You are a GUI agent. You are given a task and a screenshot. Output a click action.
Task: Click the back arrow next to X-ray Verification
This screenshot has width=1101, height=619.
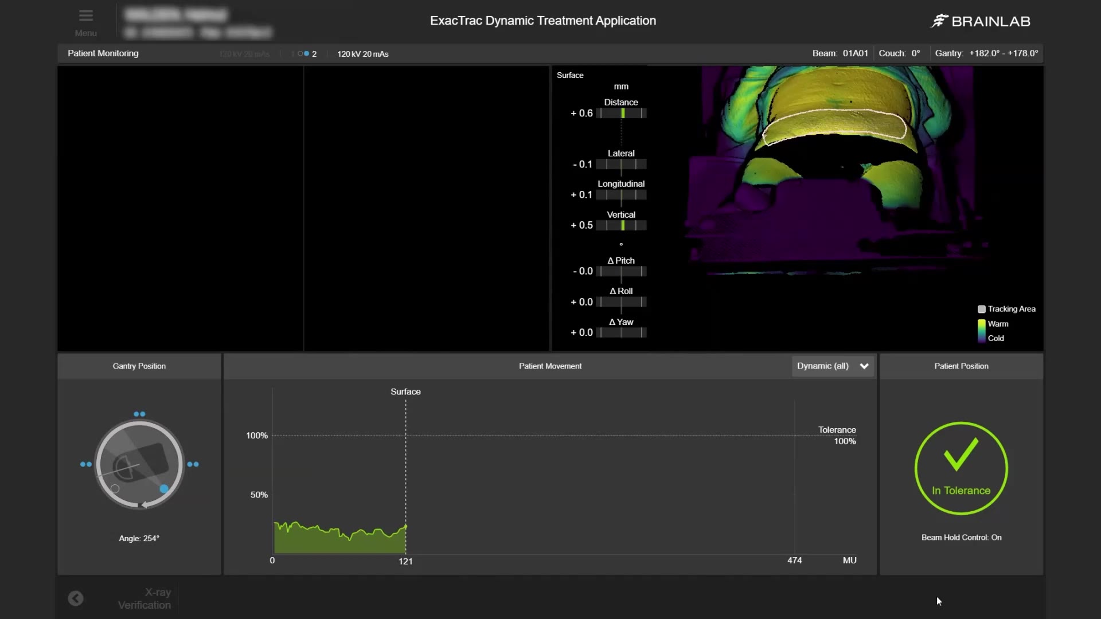tap(76, 598)
